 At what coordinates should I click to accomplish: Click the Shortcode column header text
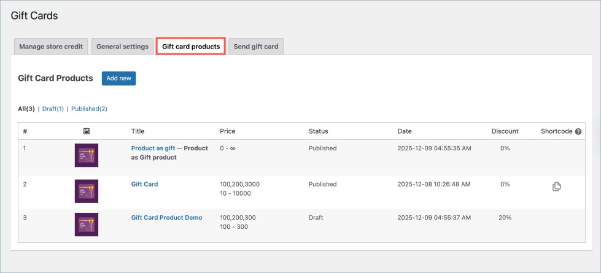[x=557, y=131]
